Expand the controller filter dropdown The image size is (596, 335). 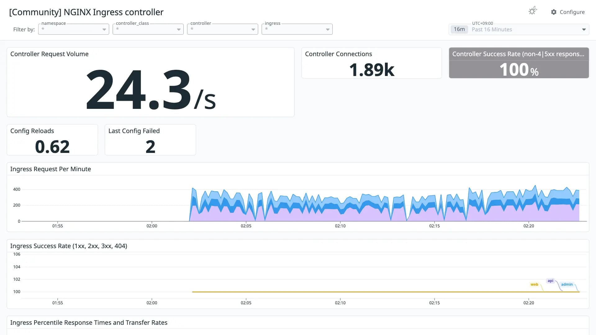coord(253,29)
